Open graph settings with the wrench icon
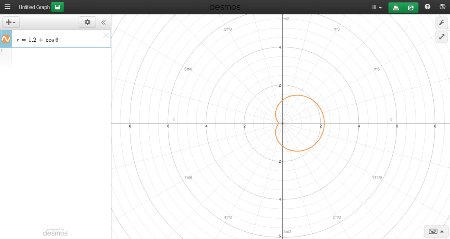The width and height of the screenshot is (450, 239). click(x=442, y=22)
